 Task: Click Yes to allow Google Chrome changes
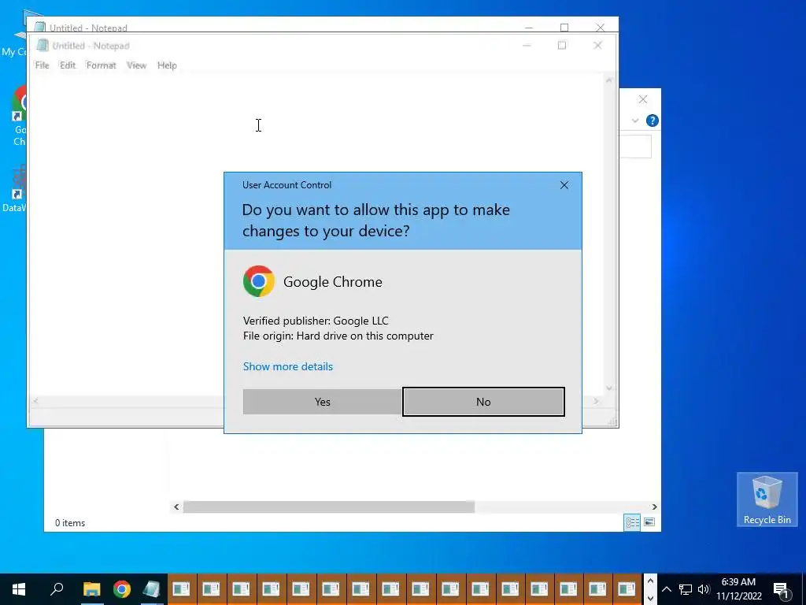tap(322, 402)
